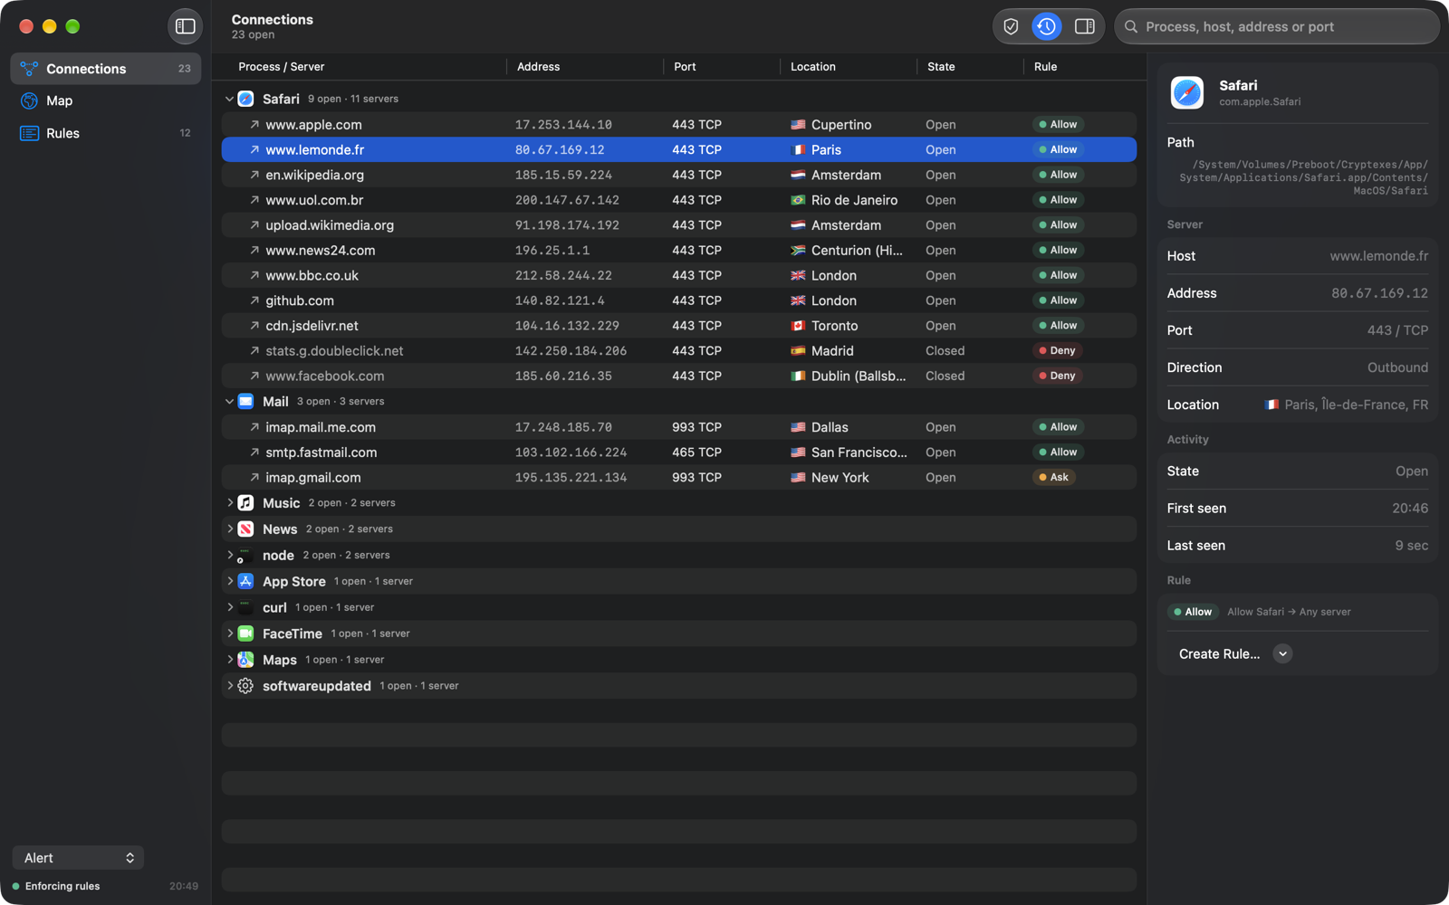The image size is (1449, 905).
Task: Click the Brazil flag by Rio de Janeiro
Action: [798, 200]
